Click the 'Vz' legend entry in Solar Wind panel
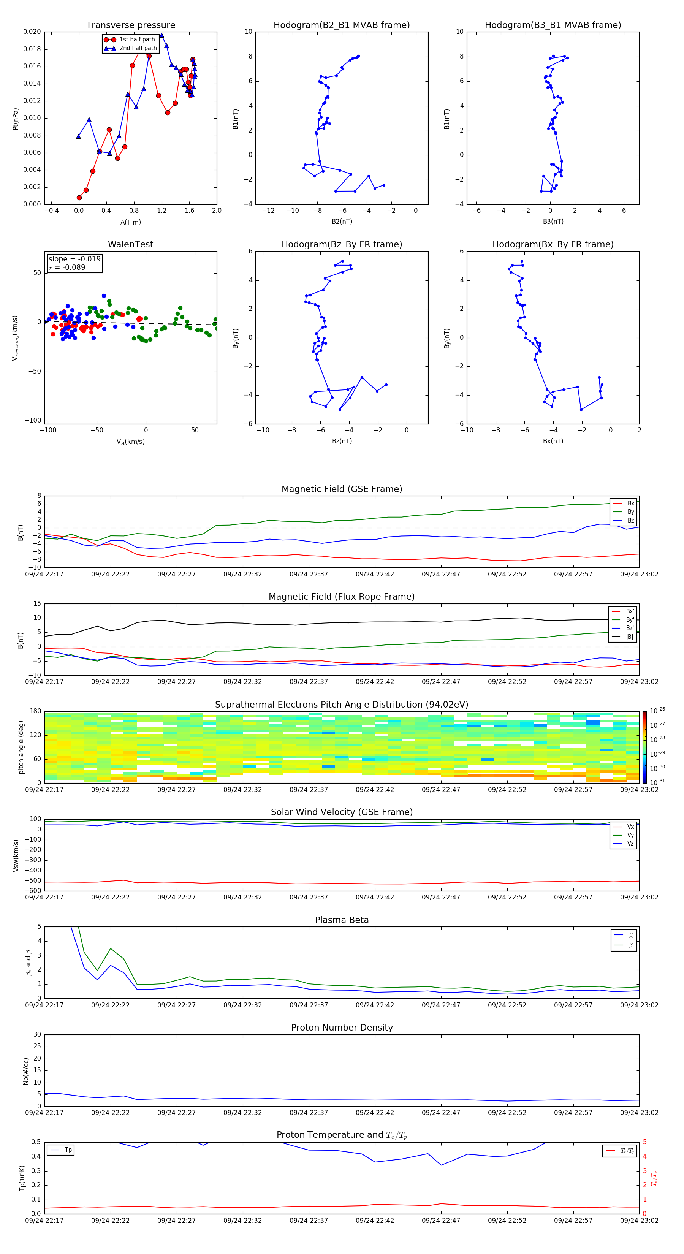Screen dimensions: 684x1254 click(624, 844)
